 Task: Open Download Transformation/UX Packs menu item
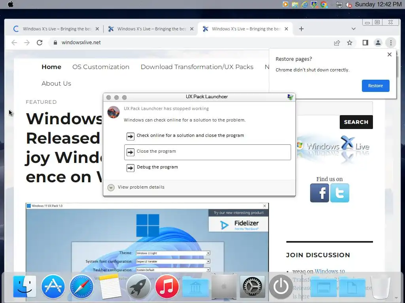tap(197, 67)
